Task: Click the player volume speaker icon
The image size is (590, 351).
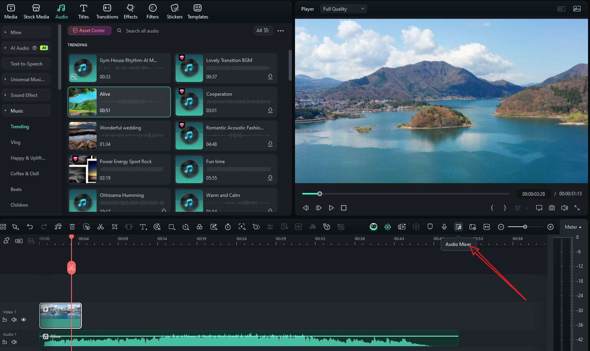Action: point(564,208)
